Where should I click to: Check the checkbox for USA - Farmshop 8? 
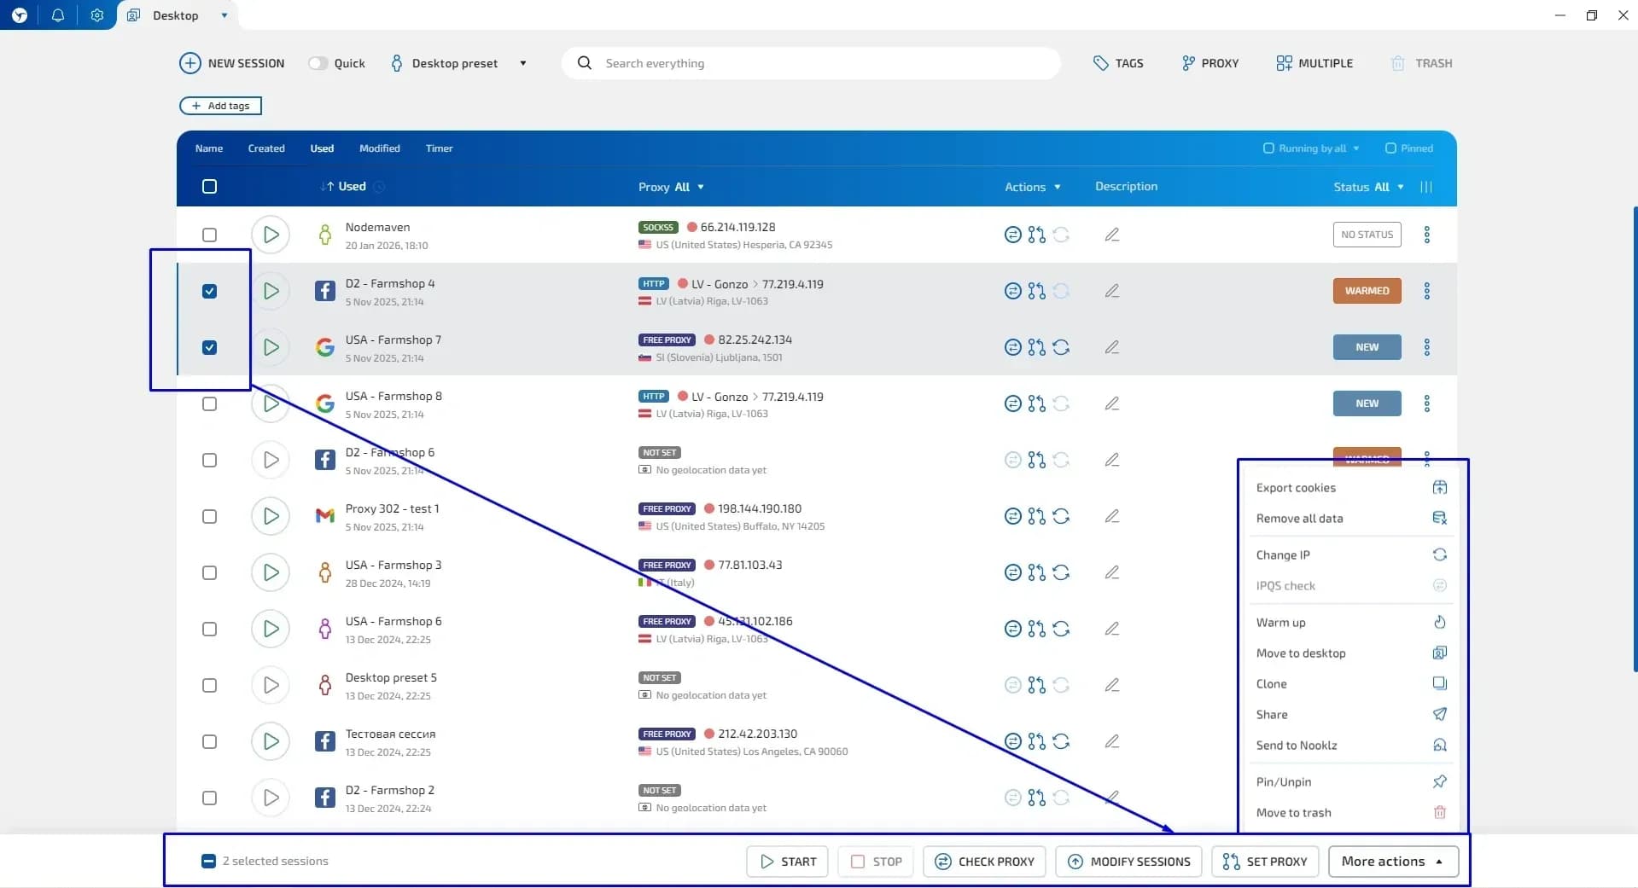click(x=209, y=403)
